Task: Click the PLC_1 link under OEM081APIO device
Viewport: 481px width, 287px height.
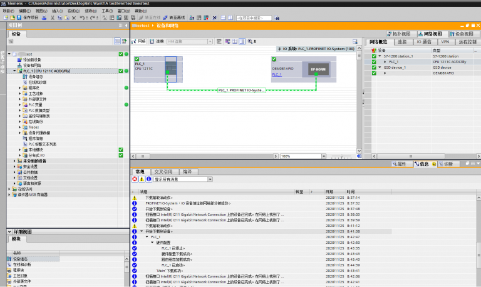Action: click(x=277, y=74)
